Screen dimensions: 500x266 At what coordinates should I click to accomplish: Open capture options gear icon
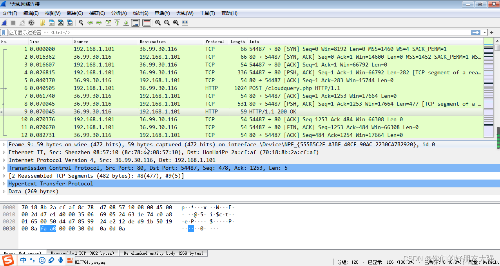pos(31,23)
